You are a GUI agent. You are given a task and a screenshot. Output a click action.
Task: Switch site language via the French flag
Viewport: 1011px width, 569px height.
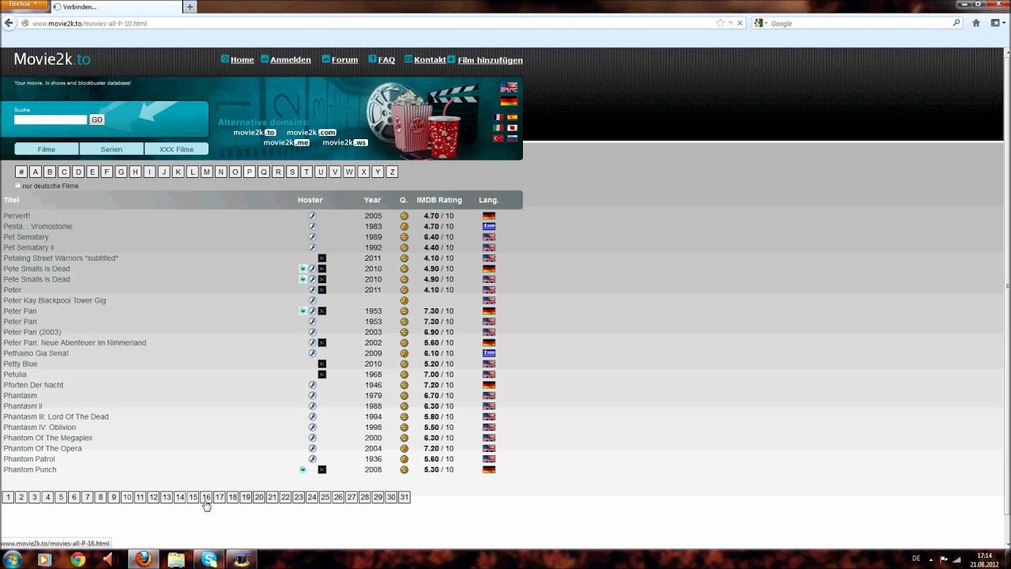click(x=498, y=117)
